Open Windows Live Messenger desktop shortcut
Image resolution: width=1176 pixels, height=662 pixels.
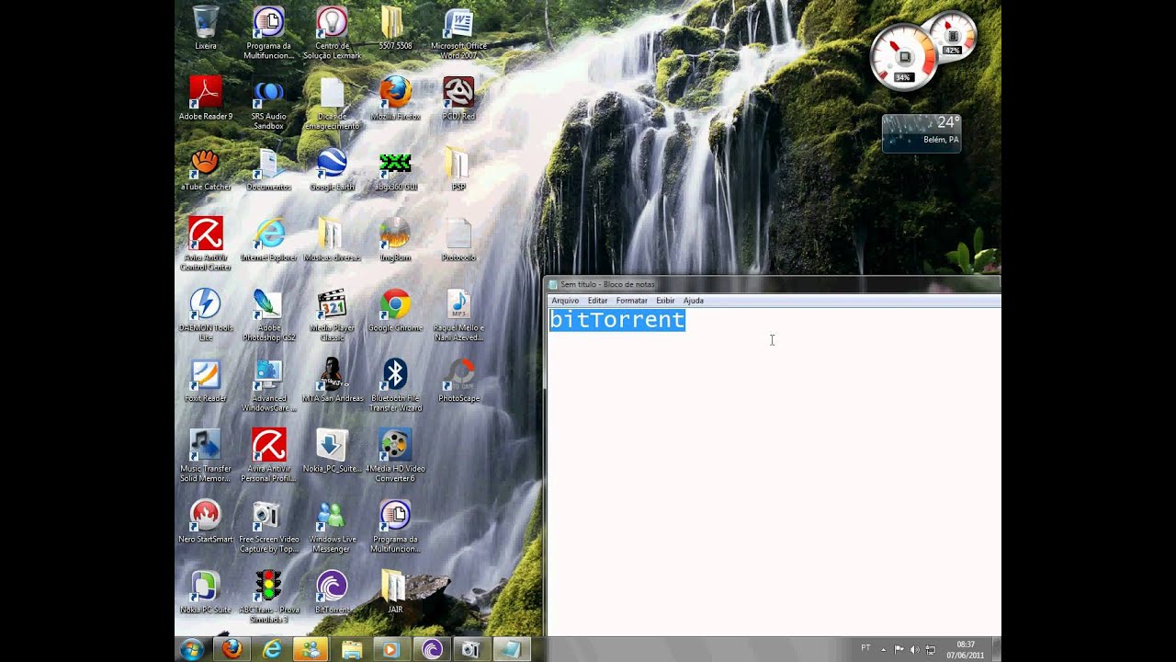pyautogui.click(x=332, y=527)
